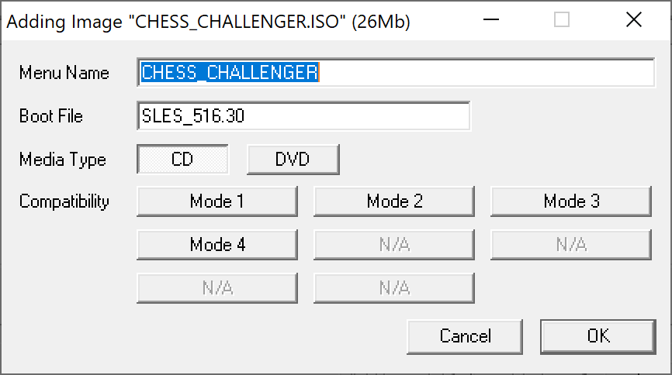Toggle the Mode 3 compatibility option

click(x=571, y=201)
